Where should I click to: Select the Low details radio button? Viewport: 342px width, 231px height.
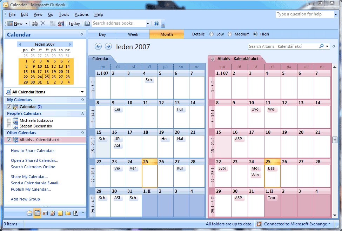212,34
